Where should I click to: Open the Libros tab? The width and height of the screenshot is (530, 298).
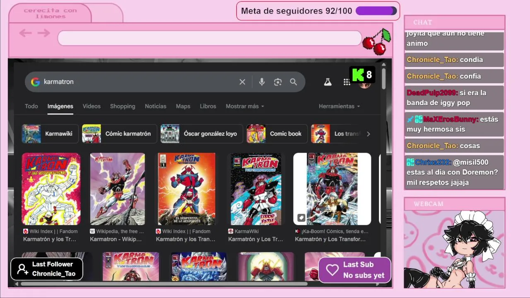[x=208, y=106]
